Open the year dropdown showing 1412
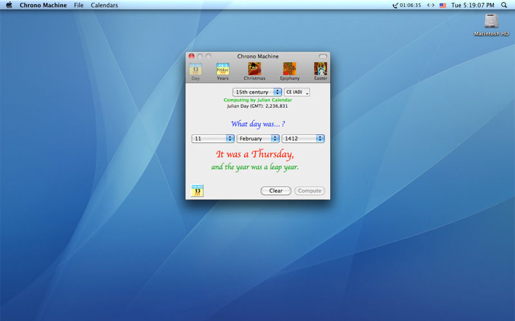The image size is (515, 321). click(x=303, y=139)
